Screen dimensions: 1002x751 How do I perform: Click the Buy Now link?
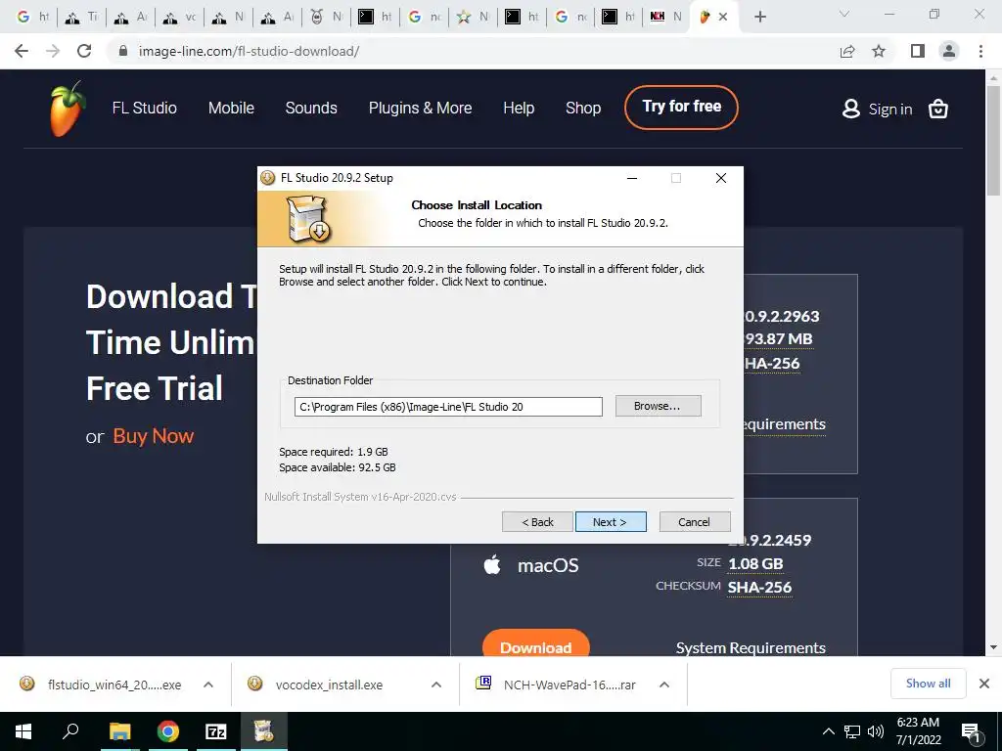pos(154,436)
